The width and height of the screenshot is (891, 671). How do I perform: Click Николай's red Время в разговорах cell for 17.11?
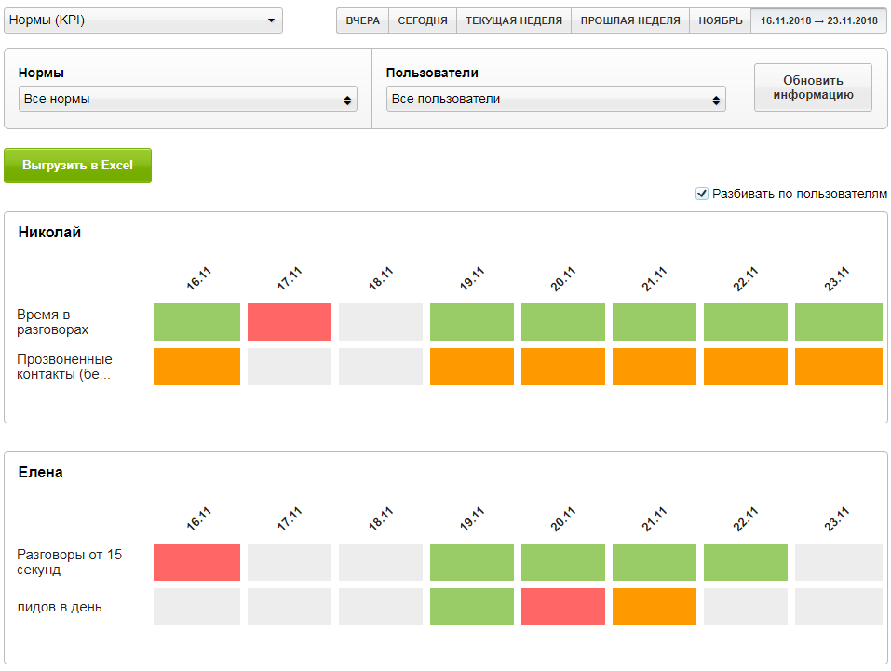(x=290, y=322)
